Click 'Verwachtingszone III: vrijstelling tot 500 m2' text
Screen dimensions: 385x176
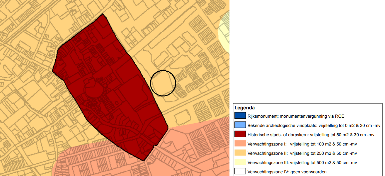point(302,163)
